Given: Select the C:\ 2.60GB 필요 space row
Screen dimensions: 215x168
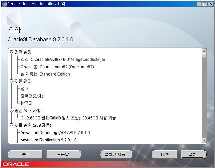Looking at the screenshot, I should click(x=68, y=118).
